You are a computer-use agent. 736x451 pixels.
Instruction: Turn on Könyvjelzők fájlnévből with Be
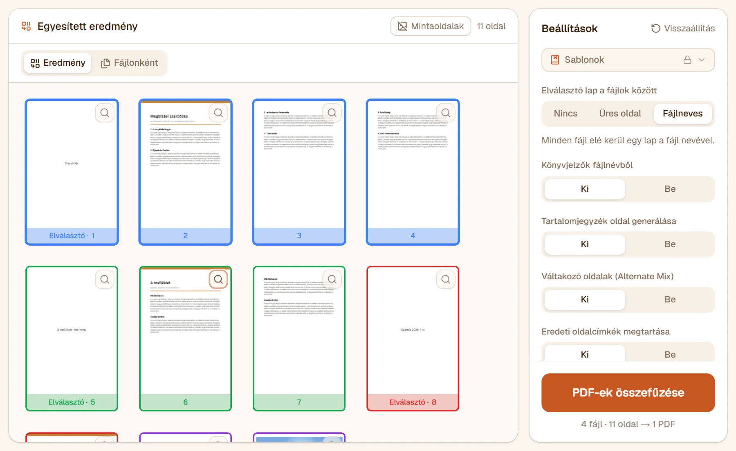coord(670,189)
